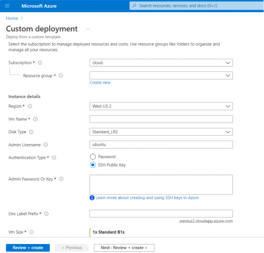
Task: Select SSH Public Key authentication option
Action: tap(93, 165)
